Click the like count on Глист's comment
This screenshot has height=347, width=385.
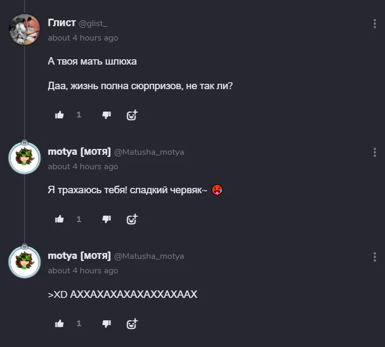tap(79, 115)
